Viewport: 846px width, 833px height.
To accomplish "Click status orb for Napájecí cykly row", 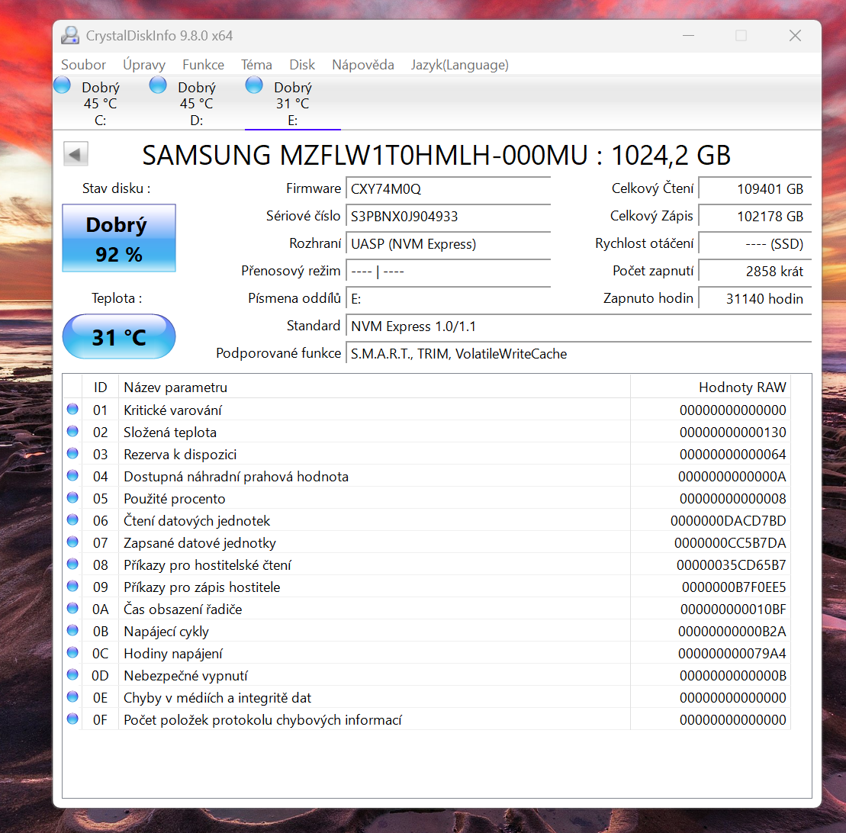I will (72, 630).
